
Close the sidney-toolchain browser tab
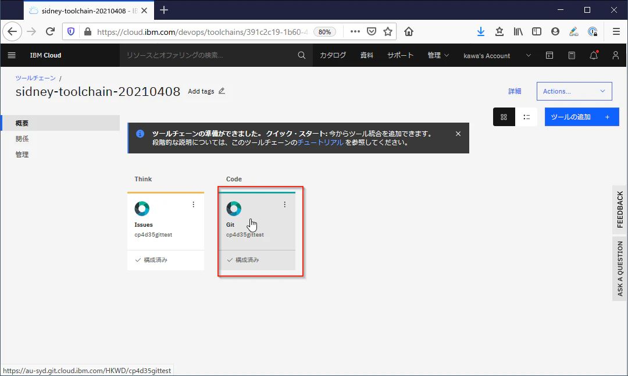pyautogui.click(x=144, y=11)
